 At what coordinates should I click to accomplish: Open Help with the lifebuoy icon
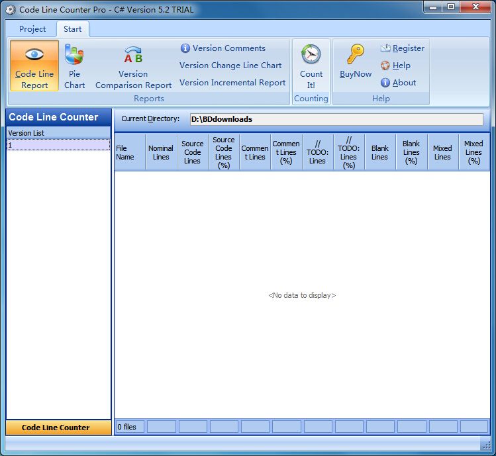(395, 66)
